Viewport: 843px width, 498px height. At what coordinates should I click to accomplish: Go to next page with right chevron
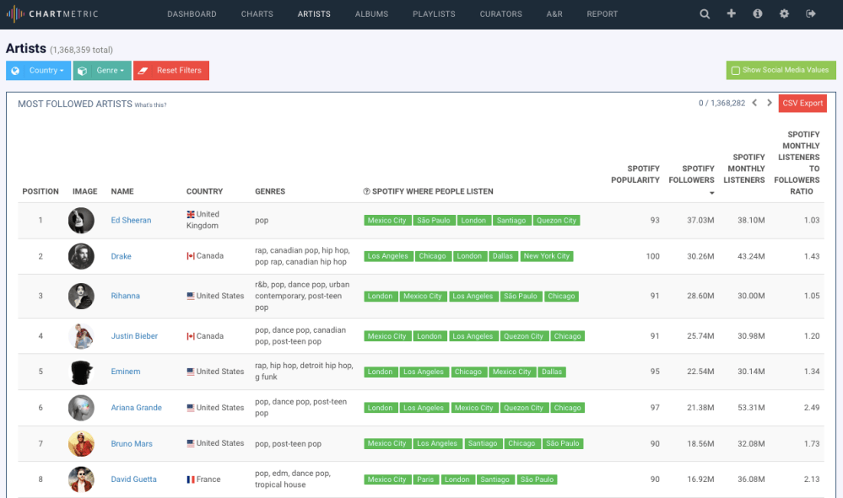coord(769,104)
